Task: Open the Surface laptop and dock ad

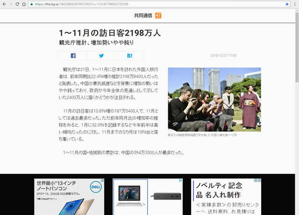Action: [148, 196]
